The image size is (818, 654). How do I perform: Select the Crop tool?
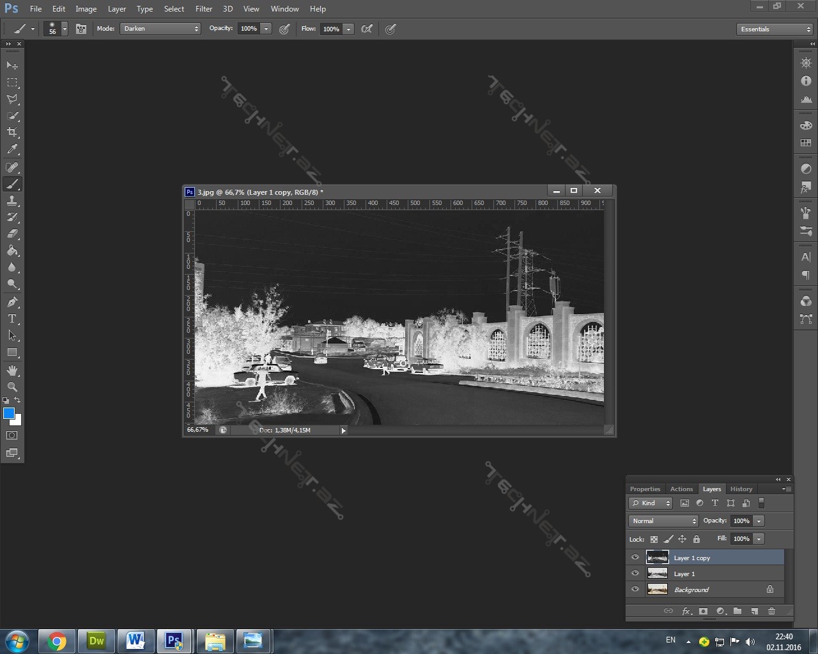pyautogui.click(x=12, y=132)
